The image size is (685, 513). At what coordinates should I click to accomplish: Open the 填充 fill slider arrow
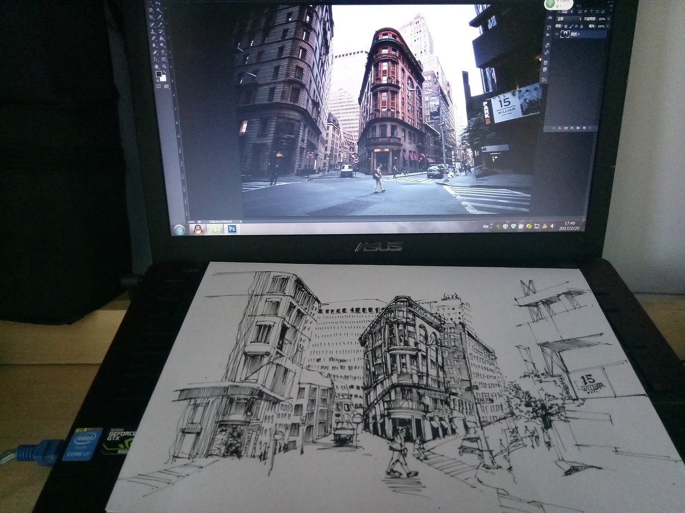[x=608, y=26]
